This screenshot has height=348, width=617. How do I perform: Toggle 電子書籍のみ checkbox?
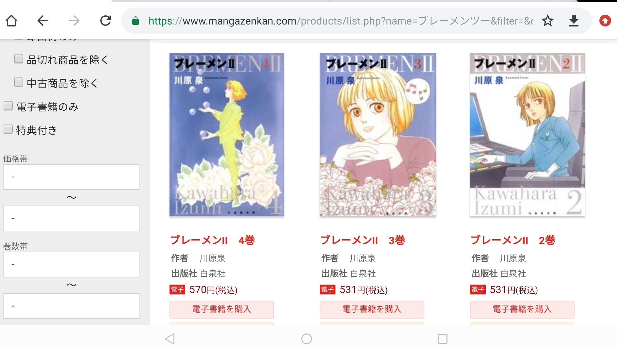[8, 106]
